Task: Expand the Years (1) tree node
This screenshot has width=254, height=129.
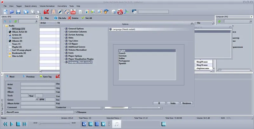Action: pos(7,44)
